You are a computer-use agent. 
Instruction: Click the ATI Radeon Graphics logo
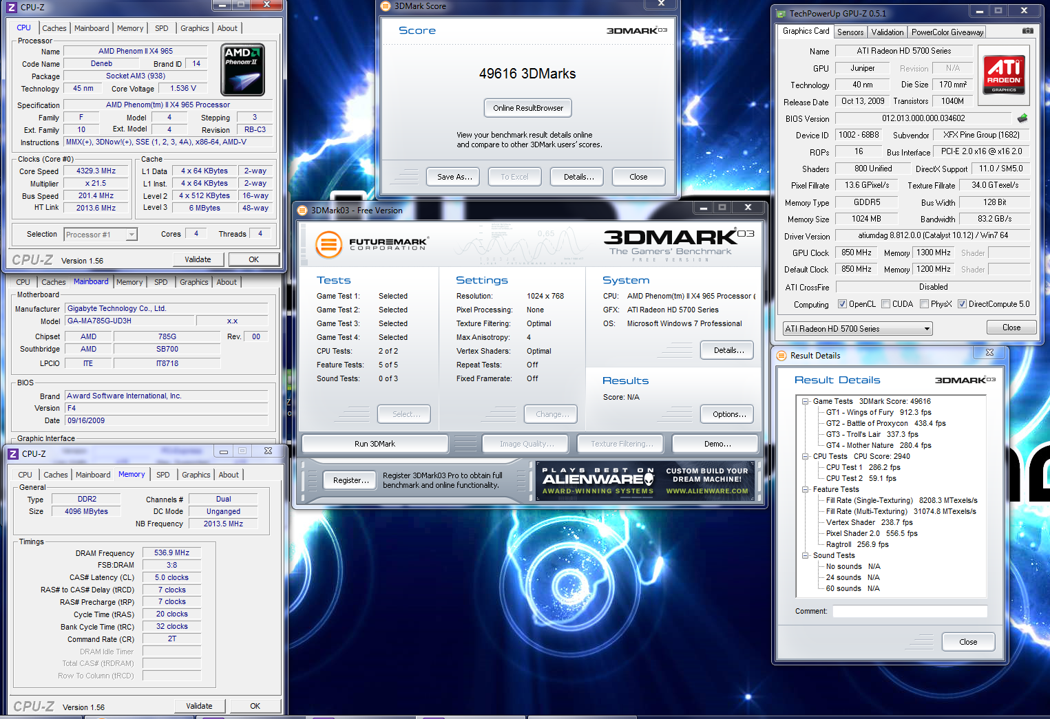point(1004,74)
